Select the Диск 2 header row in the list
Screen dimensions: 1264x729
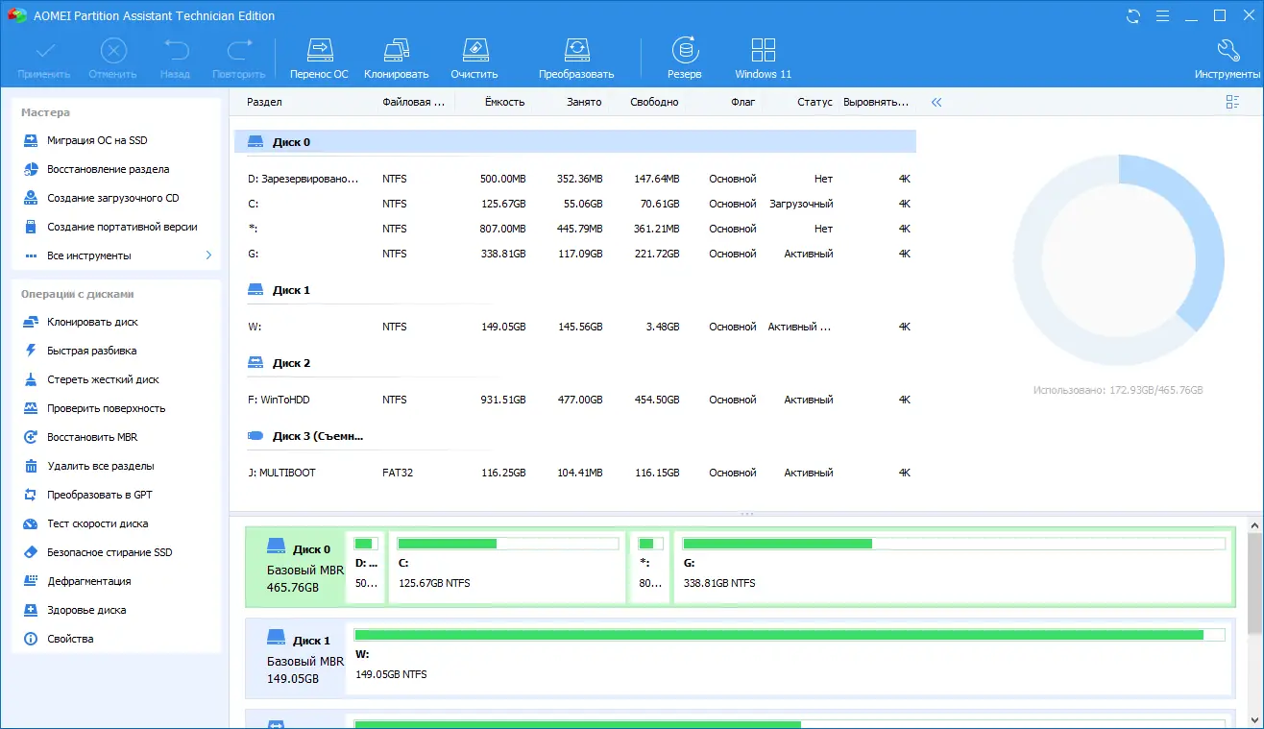tap(575, 363)
